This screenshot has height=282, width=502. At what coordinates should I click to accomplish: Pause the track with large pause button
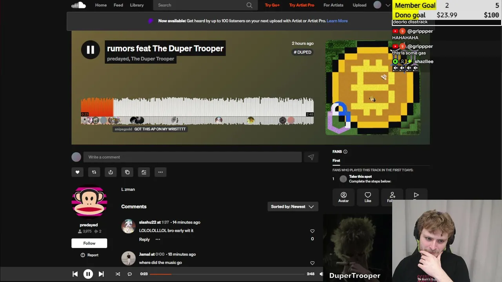[x=90, y=50]
